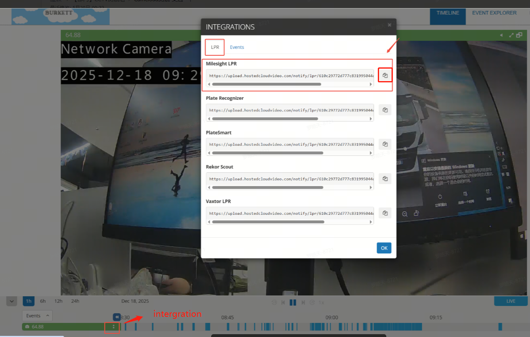
Task: Click right scroll arrow under Vaxtor LPR
Action: click(371, 222)
